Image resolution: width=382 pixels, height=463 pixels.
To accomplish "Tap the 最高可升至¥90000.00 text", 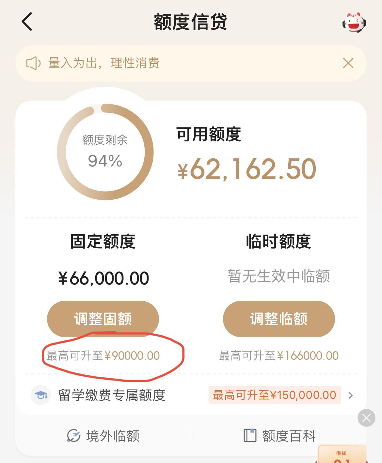I will point(103,355).
